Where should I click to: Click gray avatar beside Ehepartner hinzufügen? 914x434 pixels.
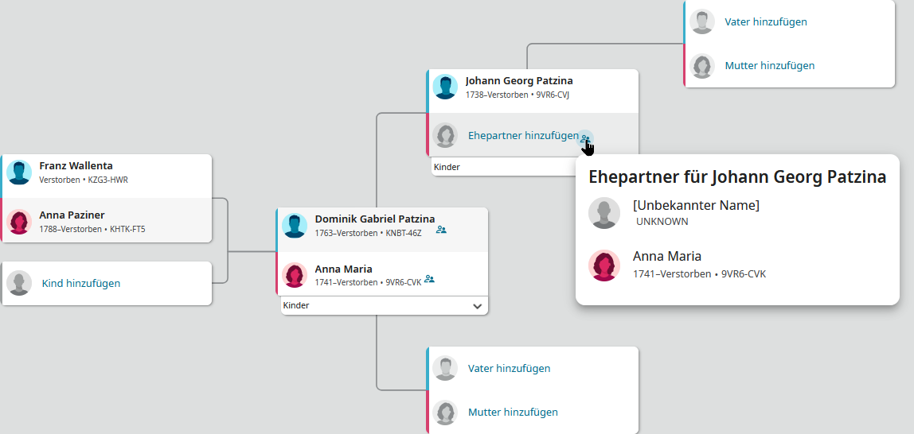point(445,136)
